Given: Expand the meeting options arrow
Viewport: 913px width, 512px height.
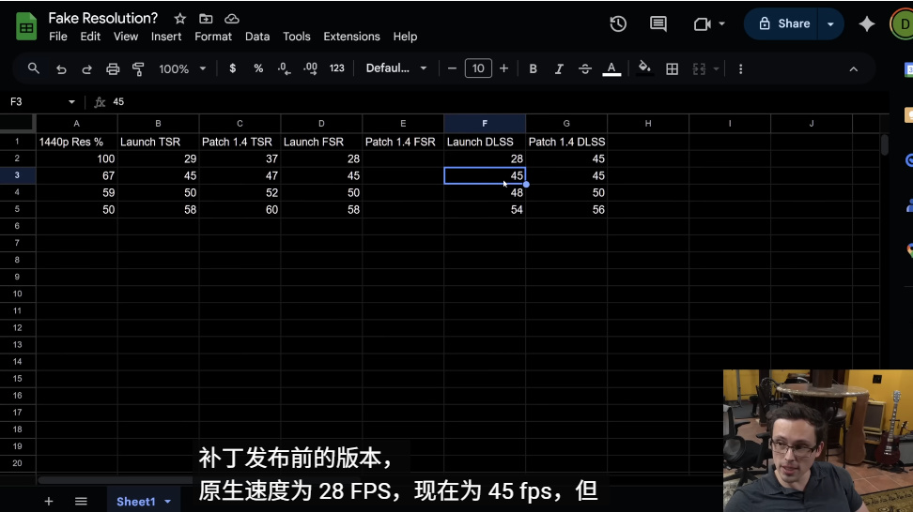Looking at the screenshot, I should [722, 23].
